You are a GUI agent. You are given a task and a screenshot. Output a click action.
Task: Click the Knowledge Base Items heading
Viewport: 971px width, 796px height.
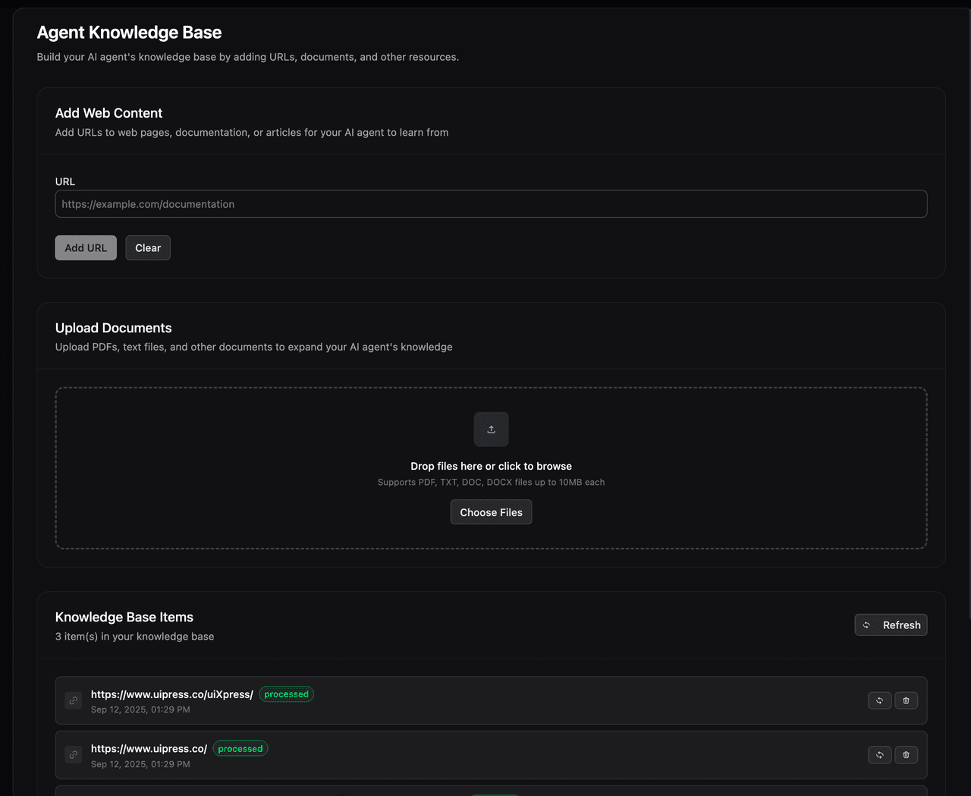[x=124, y=617]
